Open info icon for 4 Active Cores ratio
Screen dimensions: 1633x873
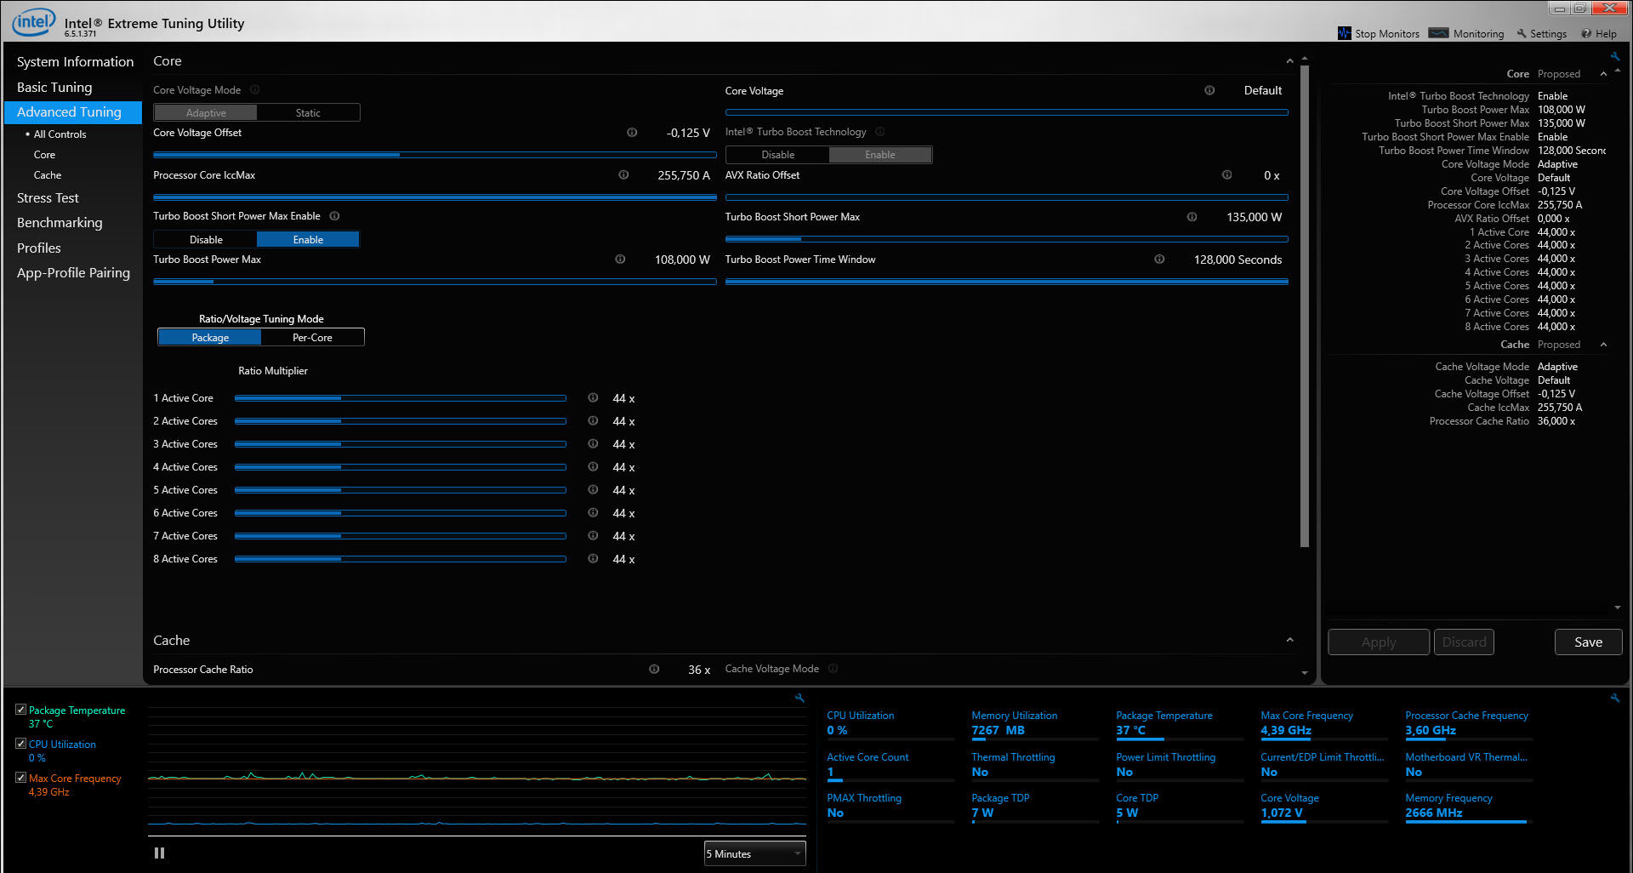(593, 466)
